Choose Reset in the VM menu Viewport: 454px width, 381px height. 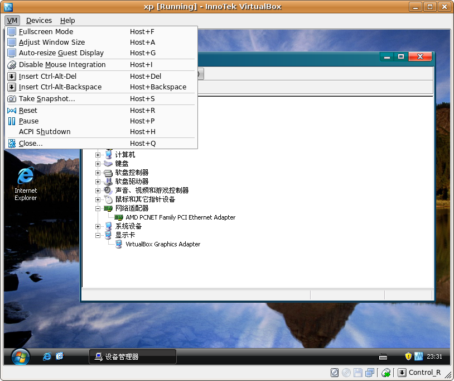tap(101, 111)
